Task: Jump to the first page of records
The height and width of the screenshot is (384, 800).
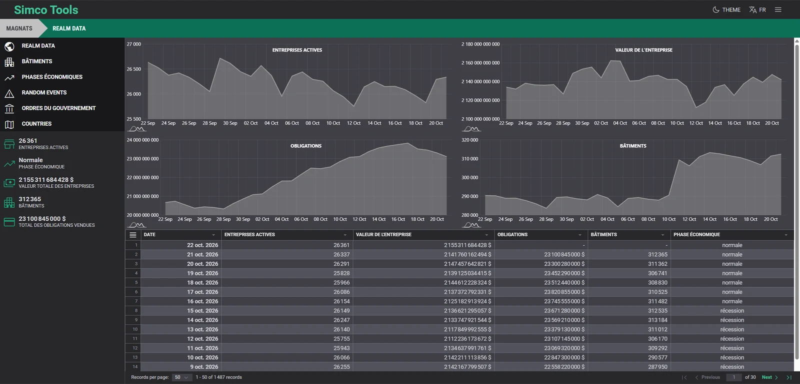Action: click(684, 378)
